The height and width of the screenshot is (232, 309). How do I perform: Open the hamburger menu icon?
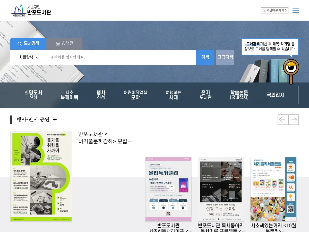click(x=296, y=10)
